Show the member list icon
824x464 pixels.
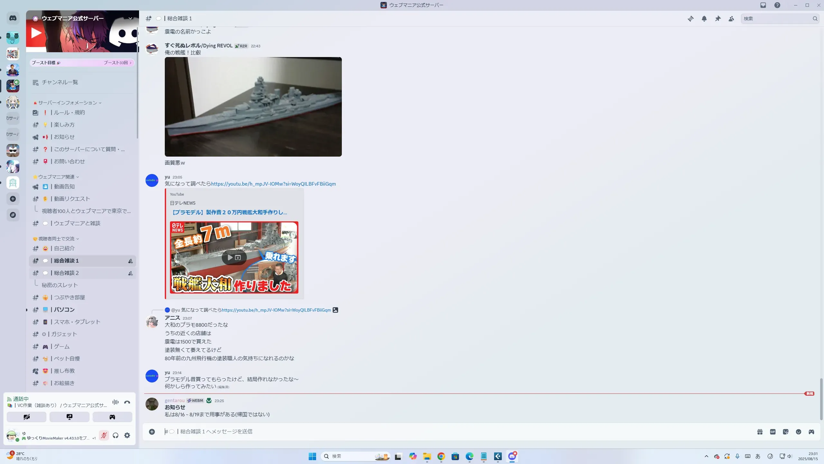point(731,19)
